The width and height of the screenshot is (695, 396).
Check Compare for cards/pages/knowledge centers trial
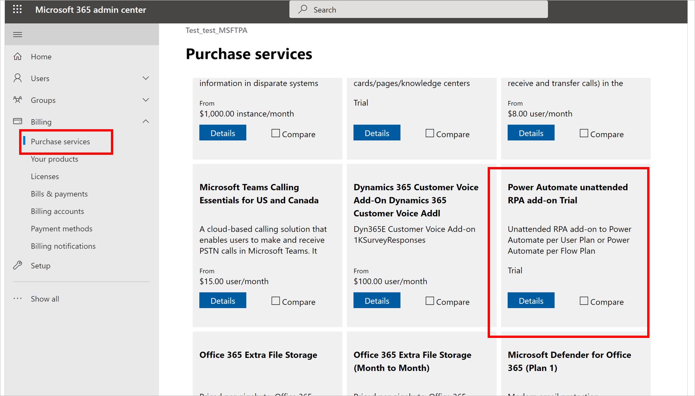(x=430, y=133)
